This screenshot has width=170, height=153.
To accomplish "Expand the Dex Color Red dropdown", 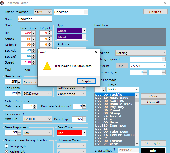I will [x=84, y=133].
